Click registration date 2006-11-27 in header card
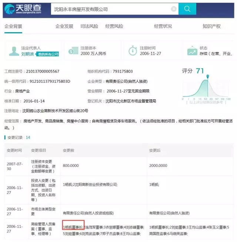The height and width of the screenshot is (242, 237). 150,54
